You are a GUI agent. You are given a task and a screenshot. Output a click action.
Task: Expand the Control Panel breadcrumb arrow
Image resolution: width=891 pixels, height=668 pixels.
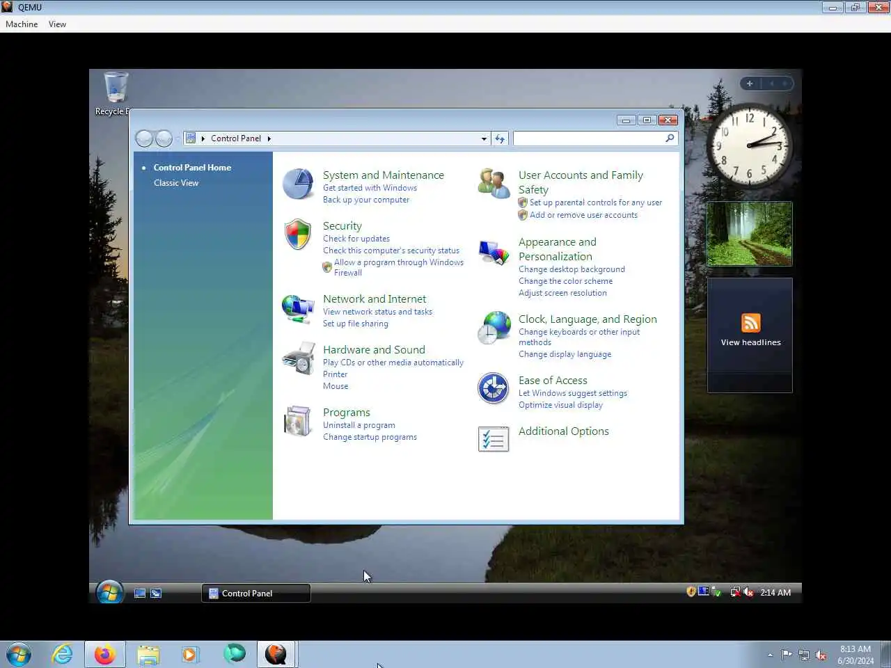(269, 138)
